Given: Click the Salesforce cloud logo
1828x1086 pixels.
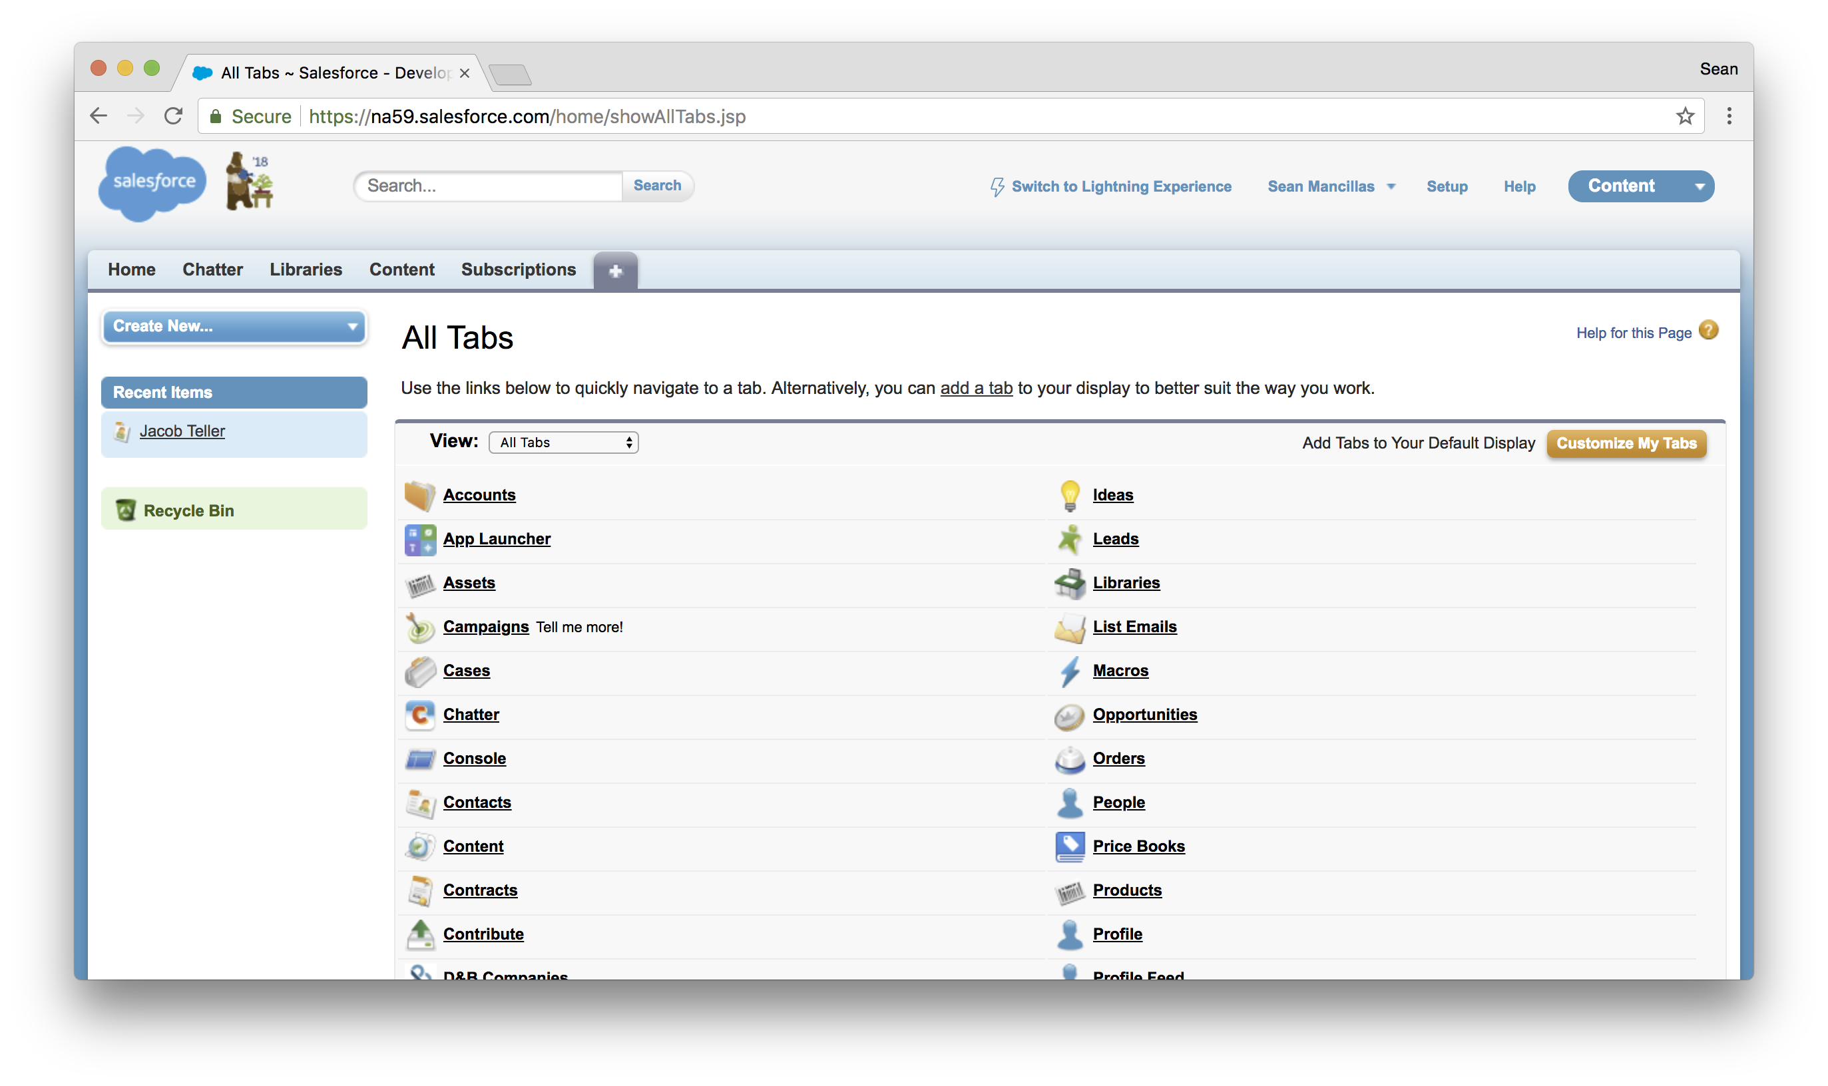Looking at the screenshot, I should pos(152,183).
